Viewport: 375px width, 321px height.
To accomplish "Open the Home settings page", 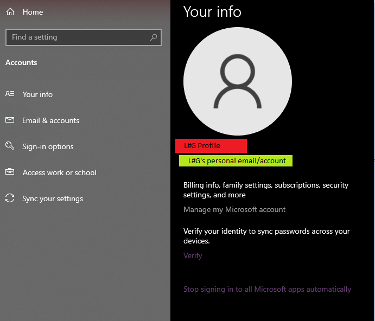I will 33,12.
